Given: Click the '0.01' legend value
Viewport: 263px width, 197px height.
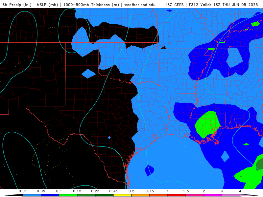Looking at the screenshot, I should pos(23,191).
